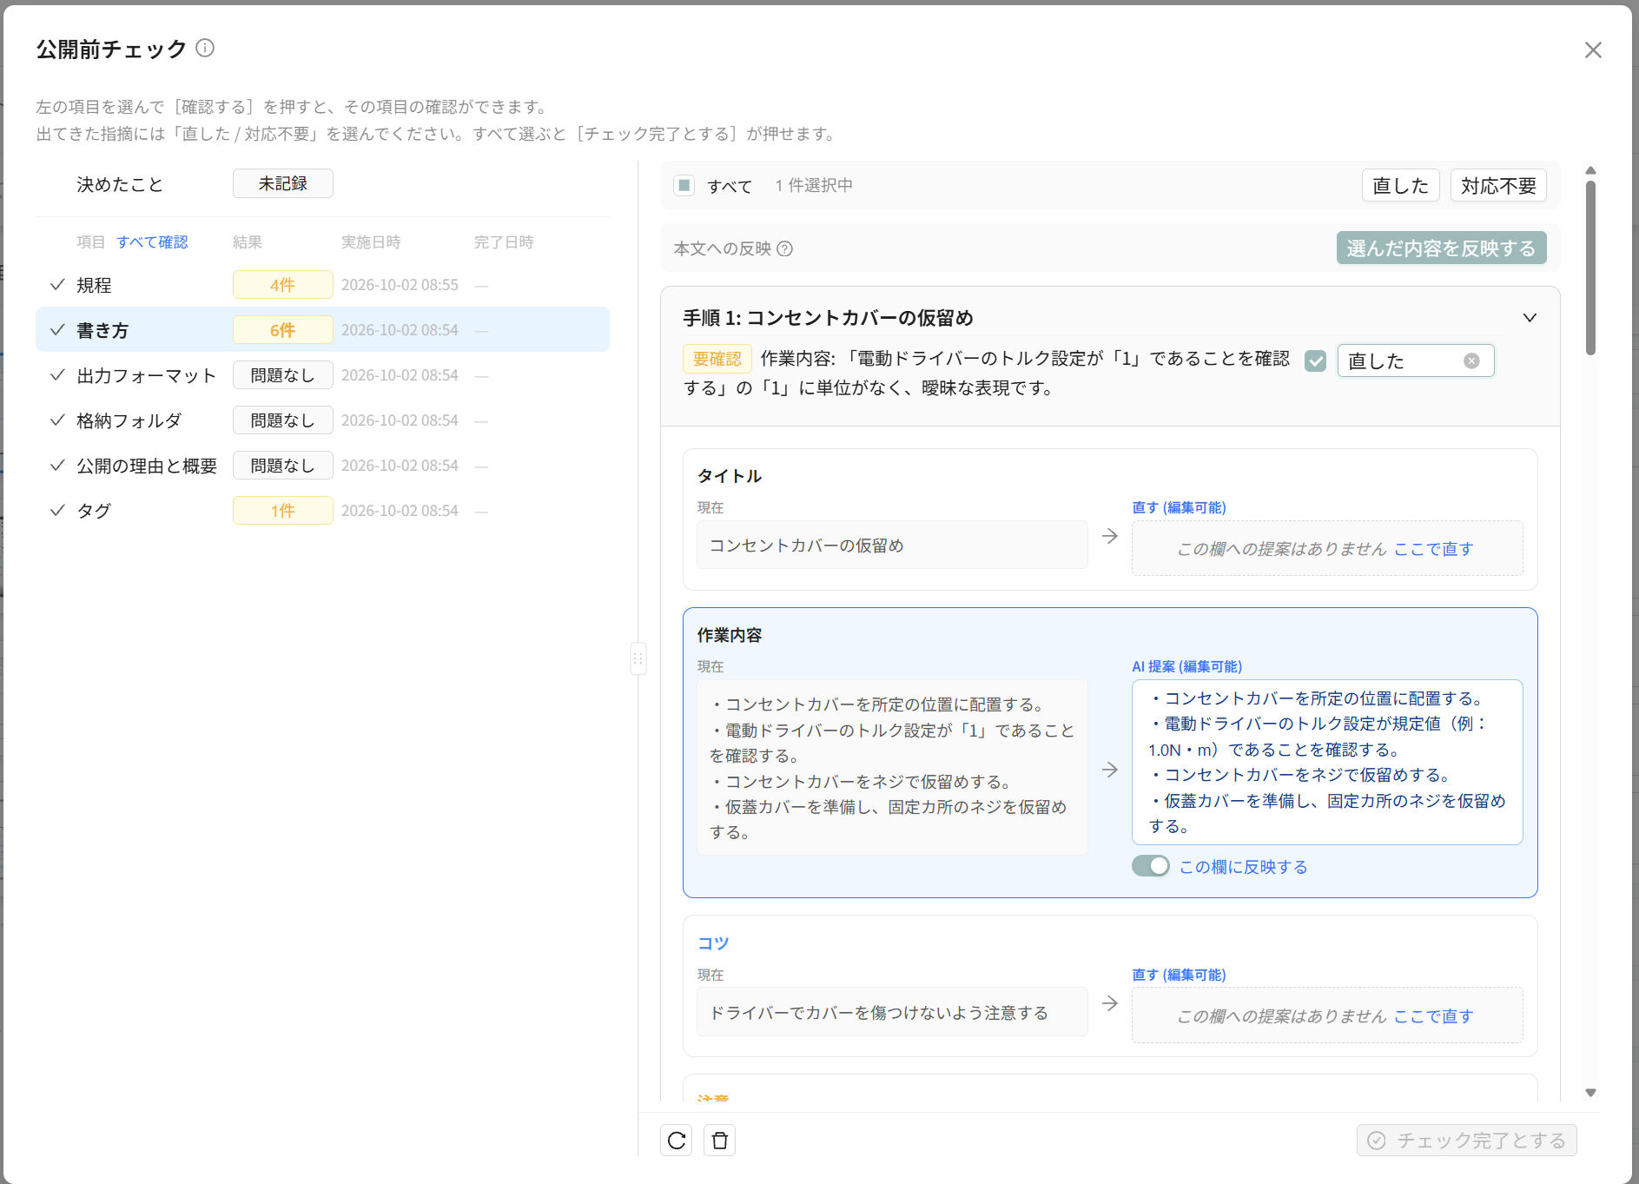This screenshot has width=1639, height=1184.
Task: Collapse the 手順 1 section chevron
Action: [x=1530, y=318]
